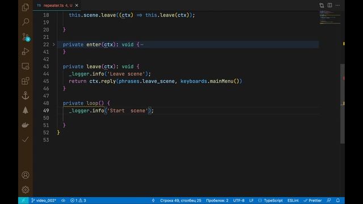Select the repeater.ts editor tab
The height and width of the screenshot is (204, 363).
click(57, 5)
